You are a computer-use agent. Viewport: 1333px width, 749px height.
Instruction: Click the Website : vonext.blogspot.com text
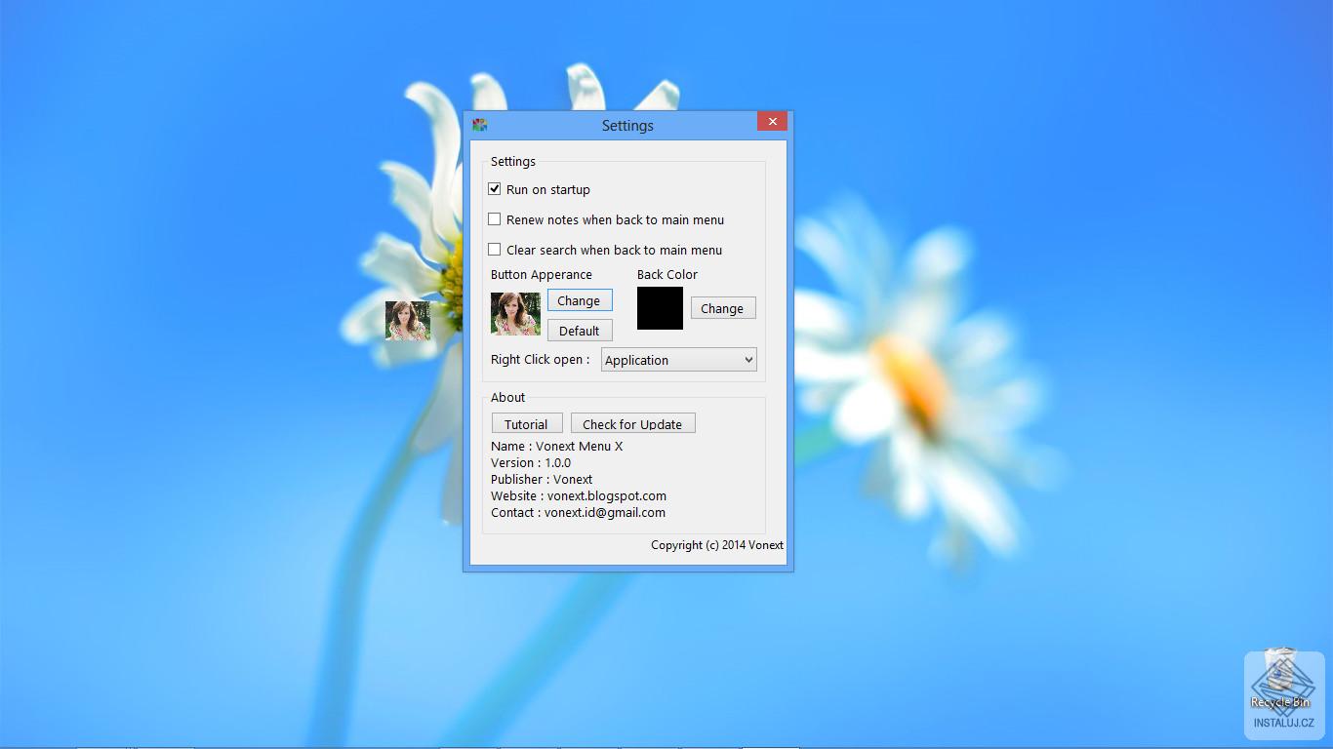pos(579,495)
